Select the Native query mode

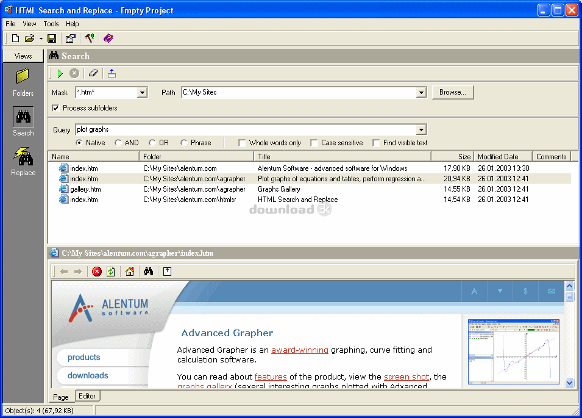click(x=79, y=143)
